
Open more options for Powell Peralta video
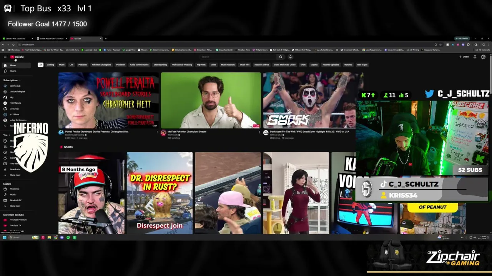(157, 132)
